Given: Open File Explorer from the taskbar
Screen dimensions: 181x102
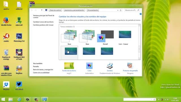Looking at the screenshot, I should pyautogui.click(x=10, y=99).
